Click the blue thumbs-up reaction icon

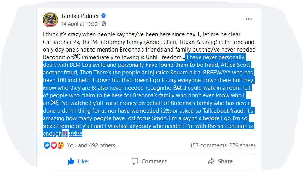pyautogui.click(x=47, y=145)
